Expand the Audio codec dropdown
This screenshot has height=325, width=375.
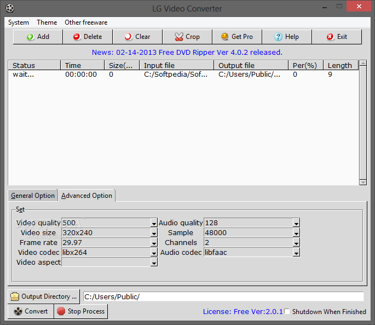click(296, 253)
